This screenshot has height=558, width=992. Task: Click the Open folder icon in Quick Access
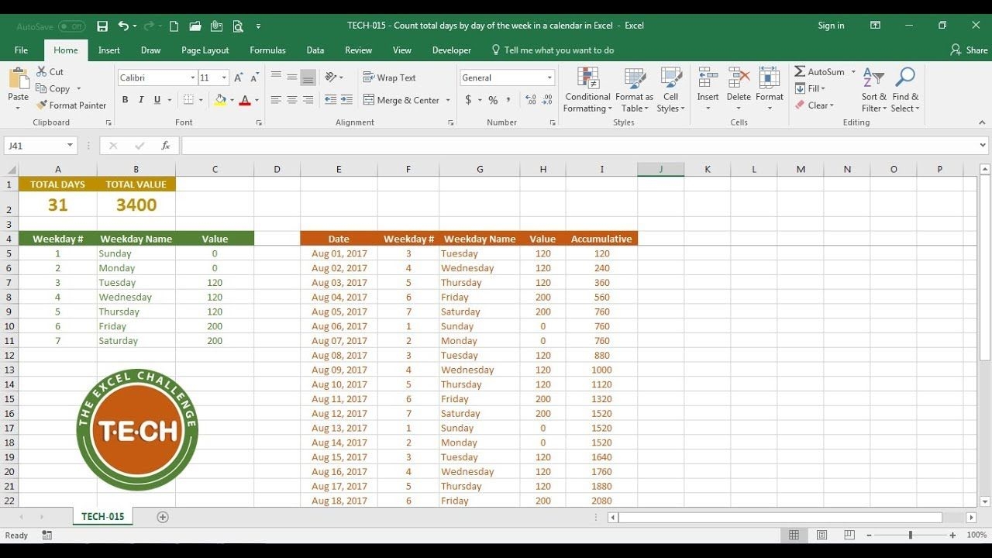(195, 26)
